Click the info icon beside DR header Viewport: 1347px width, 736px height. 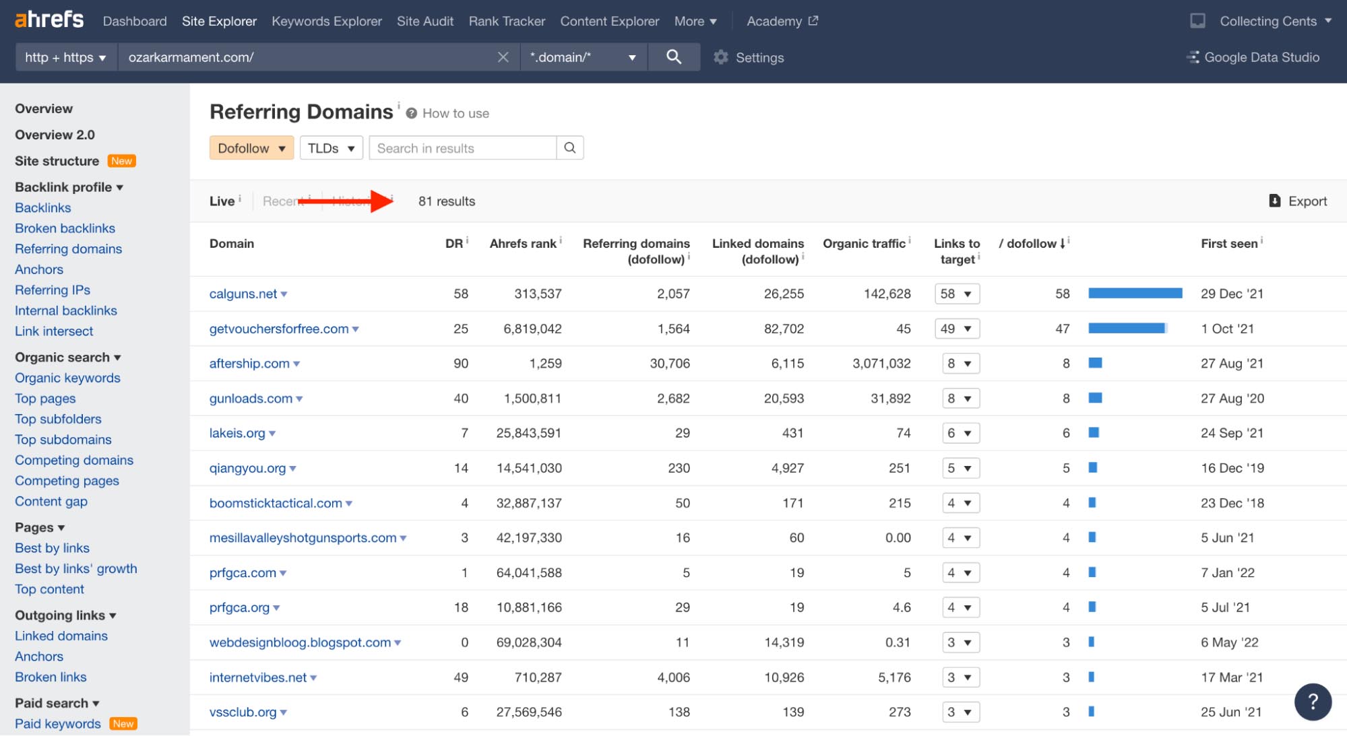[467, 240]
